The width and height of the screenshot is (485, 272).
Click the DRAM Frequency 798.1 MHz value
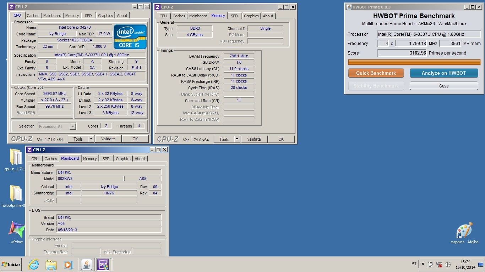click(239, 56)
